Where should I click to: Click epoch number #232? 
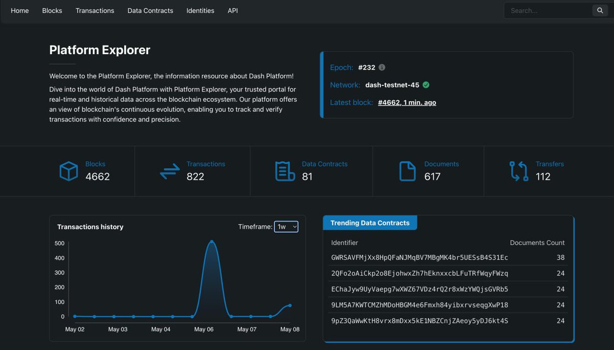coord(366,68)
